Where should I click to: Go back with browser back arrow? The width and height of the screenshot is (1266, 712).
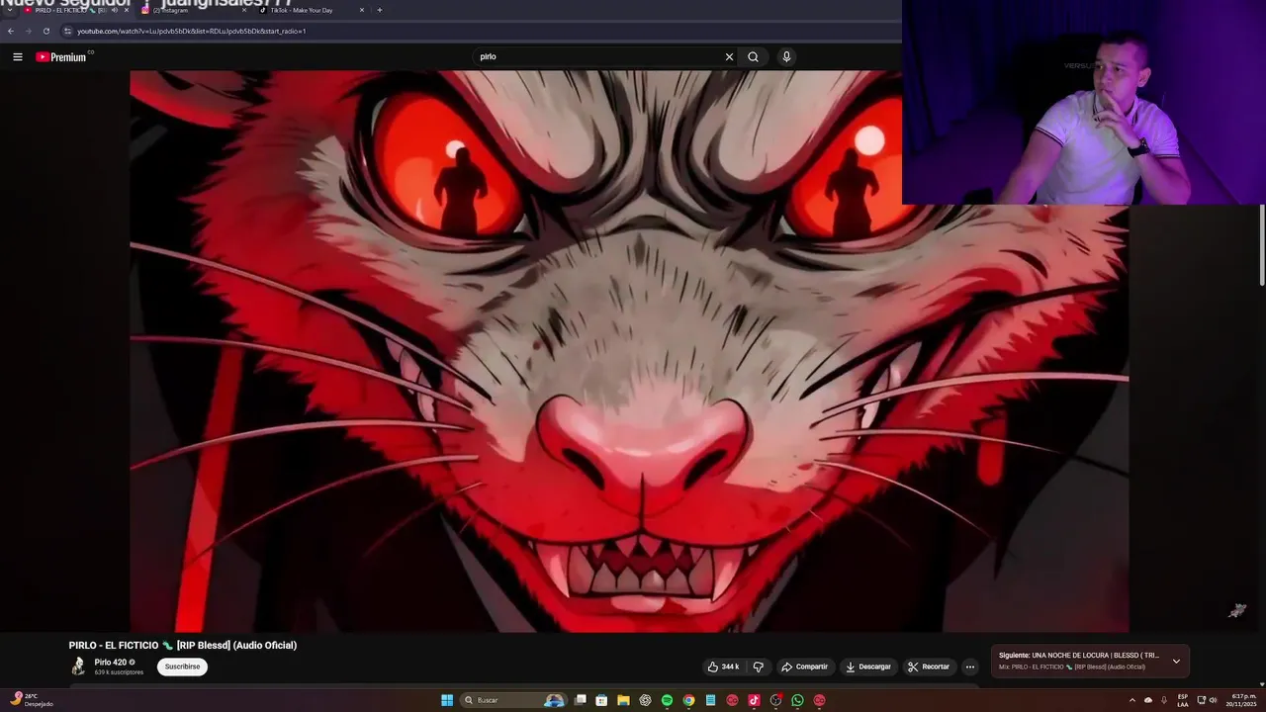coord(11,31)
